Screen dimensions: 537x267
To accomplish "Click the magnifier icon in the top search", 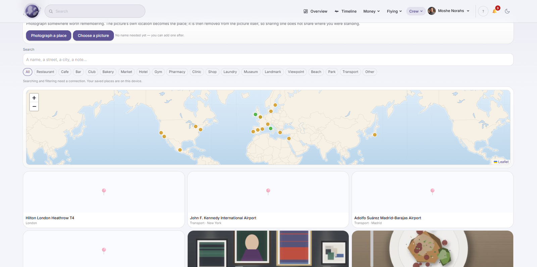I will 51,11.
